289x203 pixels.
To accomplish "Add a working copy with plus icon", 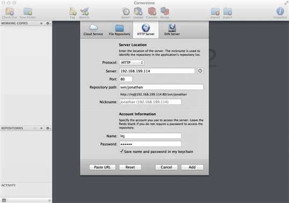I will 41,23.
